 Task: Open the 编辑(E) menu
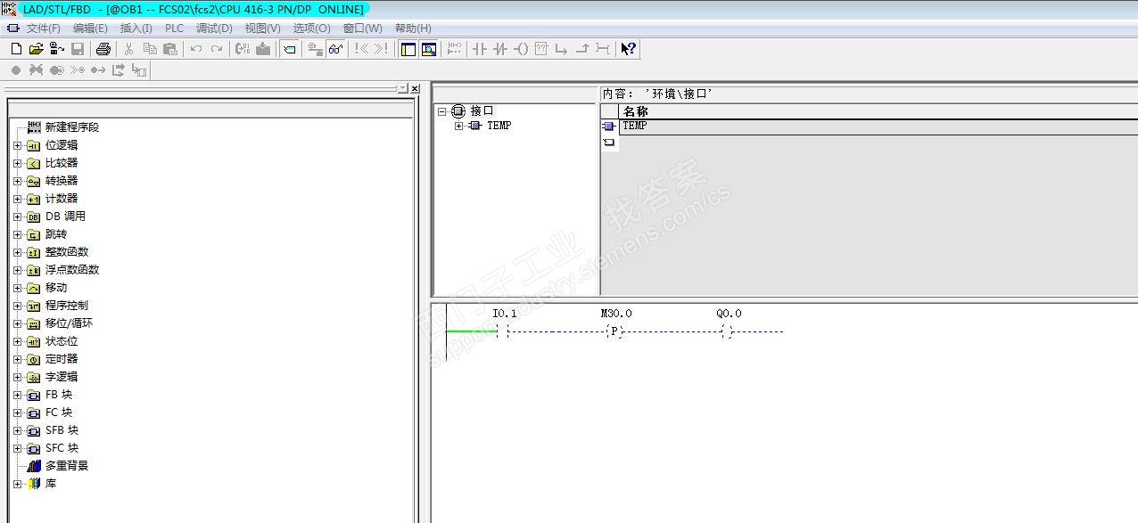pyautogui.click(x=90, y=29)
